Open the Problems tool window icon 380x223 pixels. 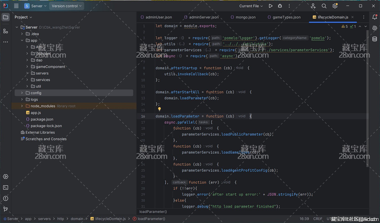[6, 198]
